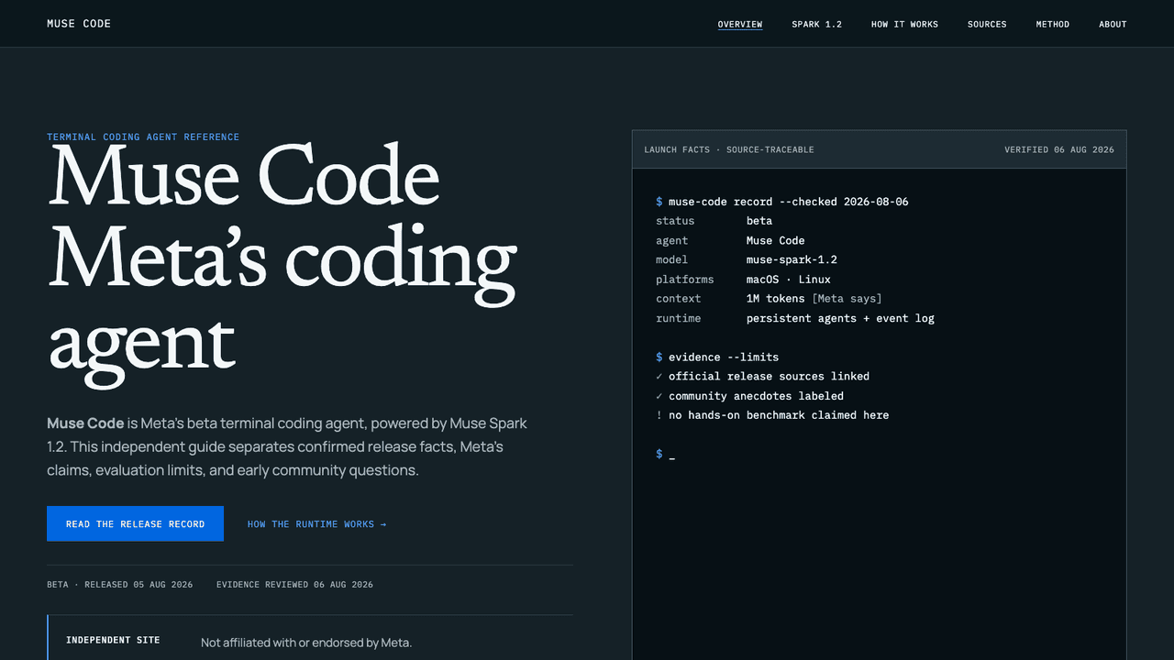Viewport: 1174px width, 660px height.
Task: Click Launch Facts · Source-Traceable header
Action: pyautogui.click(x=729, y=149)
